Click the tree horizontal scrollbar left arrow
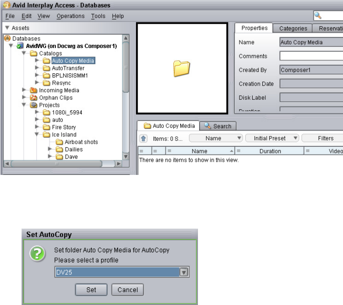The height and width of the screenshot is (305, 343). click(7, 163)
